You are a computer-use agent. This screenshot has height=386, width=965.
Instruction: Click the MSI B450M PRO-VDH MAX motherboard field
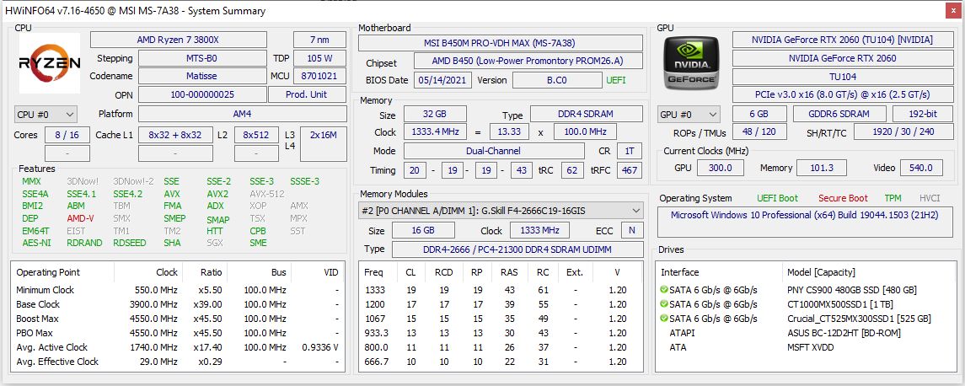(501, 42)
